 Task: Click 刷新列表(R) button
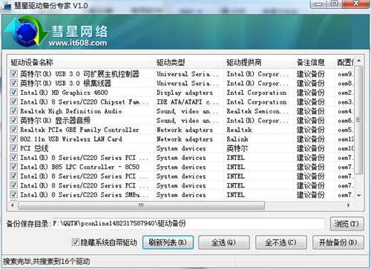click(168, 242)
